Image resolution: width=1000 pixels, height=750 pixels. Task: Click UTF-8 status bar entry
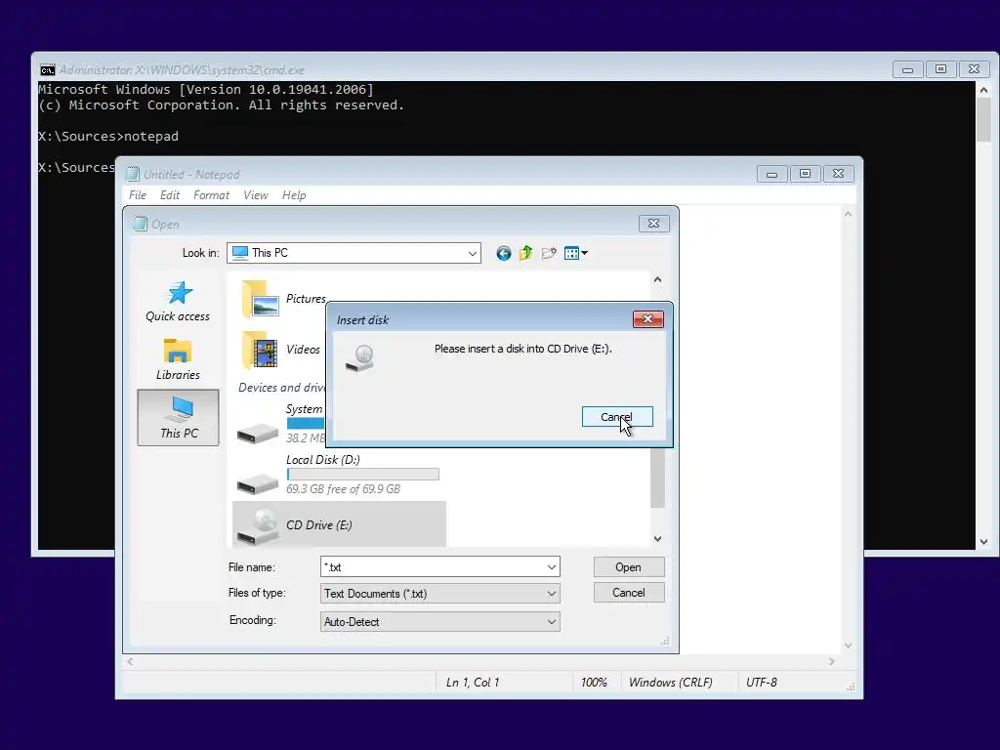coord(762,683)
